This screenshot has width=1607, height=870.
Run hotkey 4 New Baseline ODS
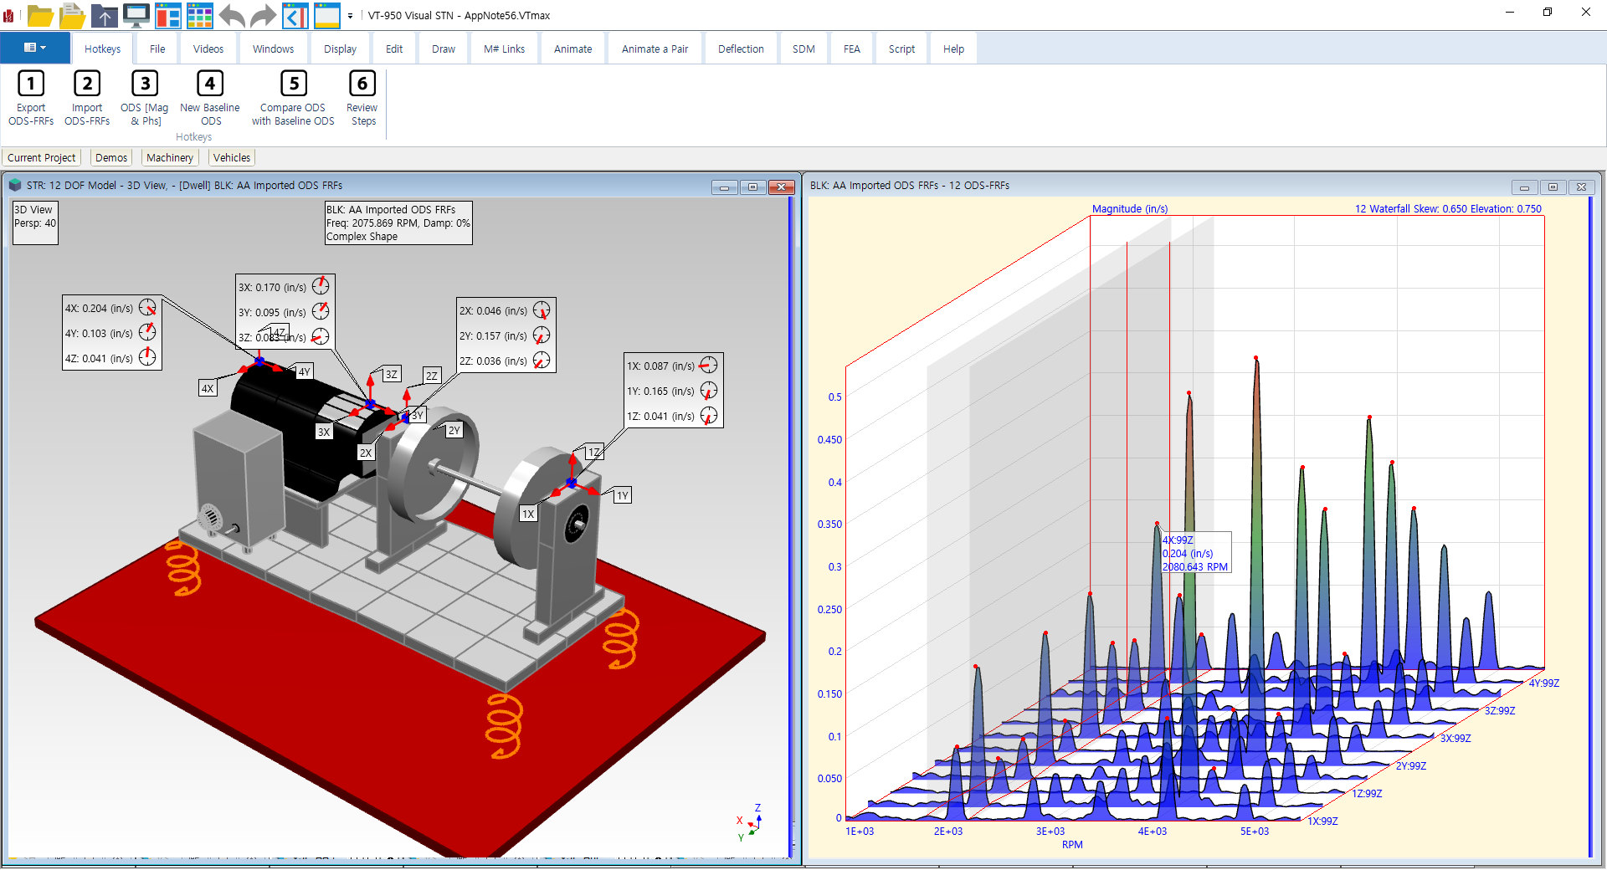[210, 99]
